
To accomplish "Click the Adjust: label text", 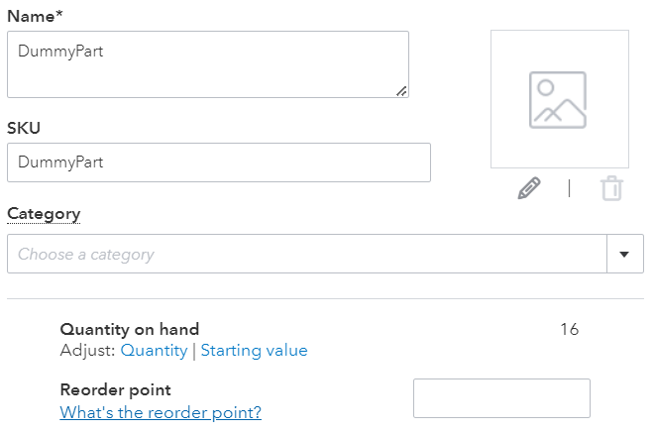I will point(87,351).
